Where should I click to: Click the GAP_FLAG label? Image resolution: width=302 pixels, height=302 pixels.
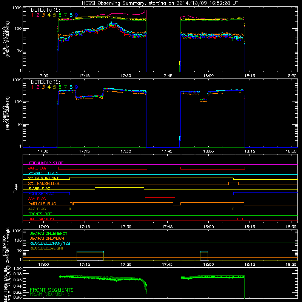click(x=37, y=168)
